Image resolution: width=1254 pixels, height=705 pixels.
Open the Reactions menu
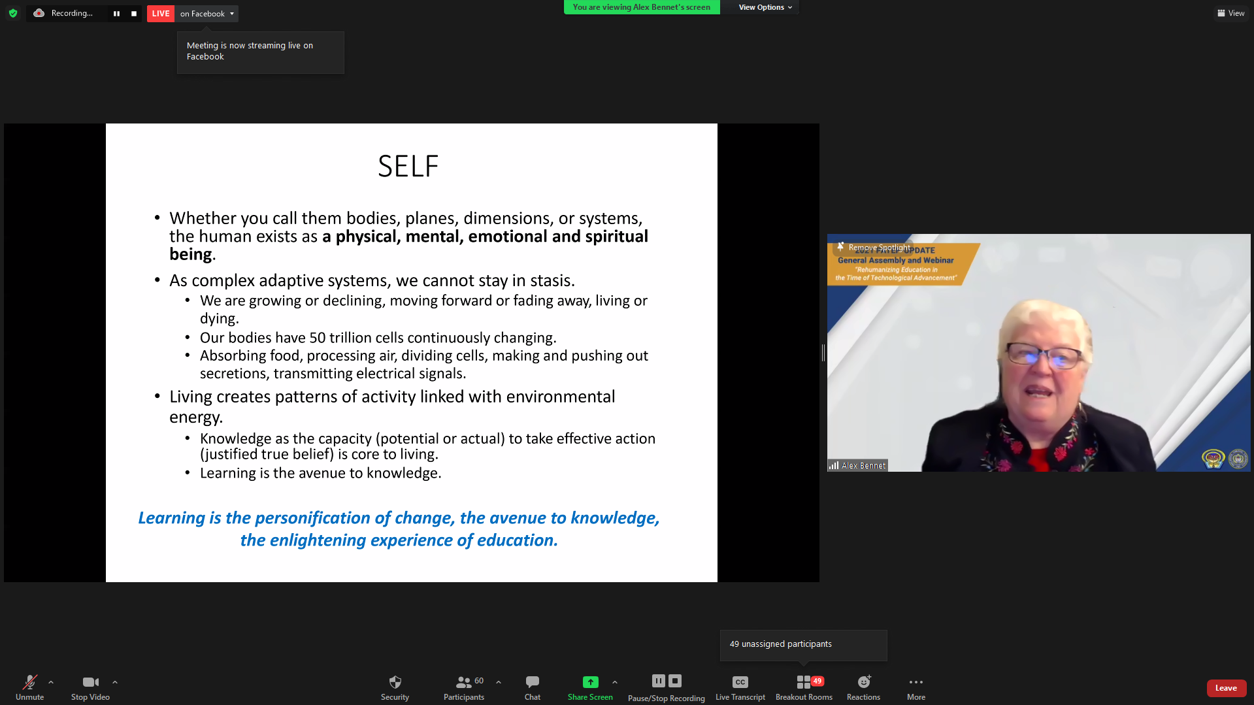click(x=863, y=682)
